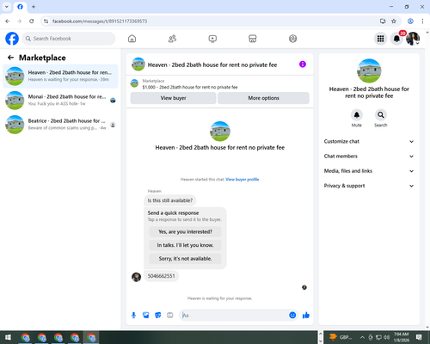Image resolution: width=430 pixels, height=344 pixels.
Task: Expand Customize chat section
Action: pyautogui.click(x=369, y=141)
